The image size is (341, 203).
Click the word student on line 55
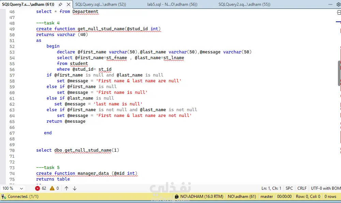pyautogui.click(x=79, y=64)
